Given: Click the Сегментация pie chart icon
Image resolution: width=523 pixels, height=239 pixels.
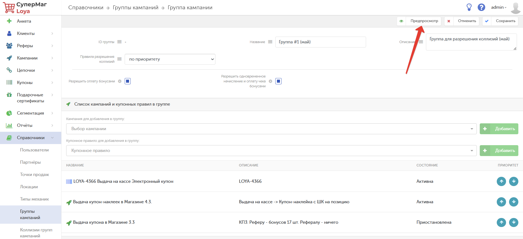Looking at the screenshot, I should (x=9, y=113).
